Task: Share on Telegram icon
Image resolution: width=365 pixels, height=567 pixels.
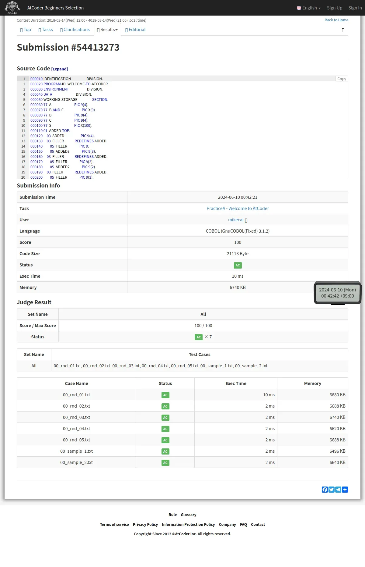Action: pos(338,490)
